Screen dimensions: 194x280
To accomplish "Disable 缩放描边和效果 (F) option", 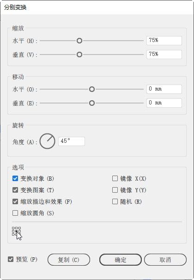I will 15,201.
